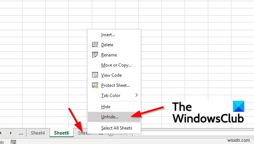
Task: Open the sheet tab partly behind the menu
Action: (83, 133)
